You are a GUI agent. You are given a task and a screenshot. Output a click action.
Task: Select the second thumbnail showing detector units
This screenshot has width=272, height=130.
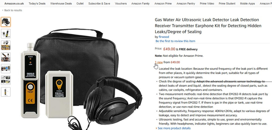(x=5, y=34)
